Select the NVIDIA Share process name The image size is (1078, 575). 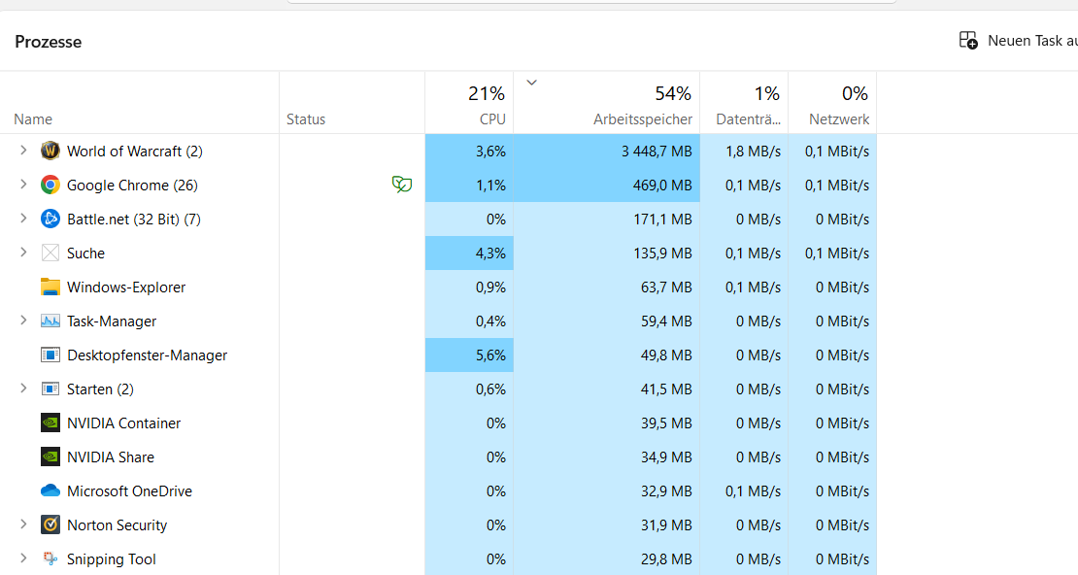(111, 457)
